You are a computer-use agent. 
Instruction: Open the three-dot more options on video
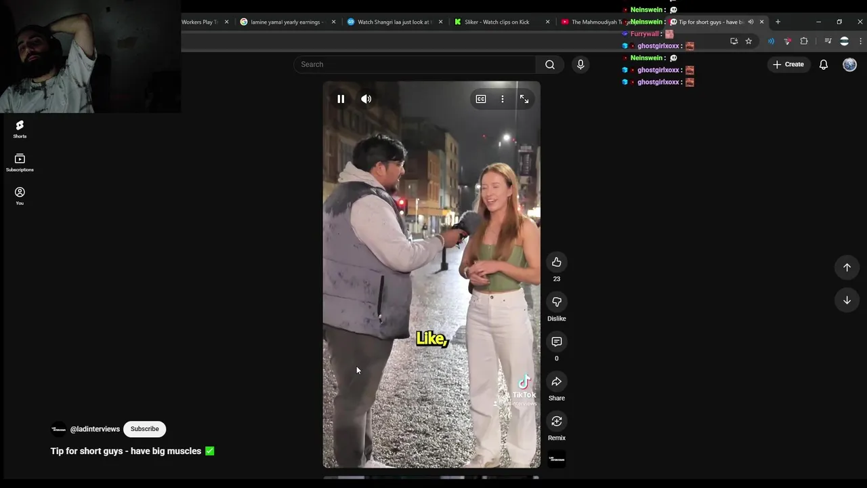[x=503, y=99]
